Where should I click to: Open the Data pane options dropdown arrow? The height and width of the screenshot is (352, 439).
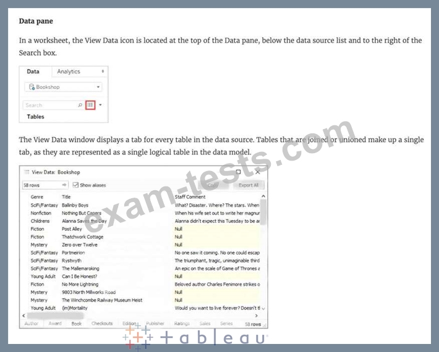(x=100, y=105)
